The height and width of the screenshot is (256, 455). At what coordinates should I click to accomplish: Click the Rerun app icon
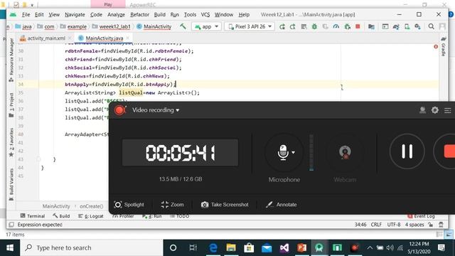282,27
